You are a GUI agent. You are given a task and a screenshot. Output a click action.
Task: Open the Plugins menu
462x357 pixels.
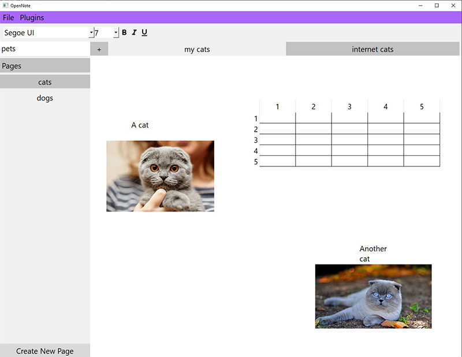(x=32, y=18)
